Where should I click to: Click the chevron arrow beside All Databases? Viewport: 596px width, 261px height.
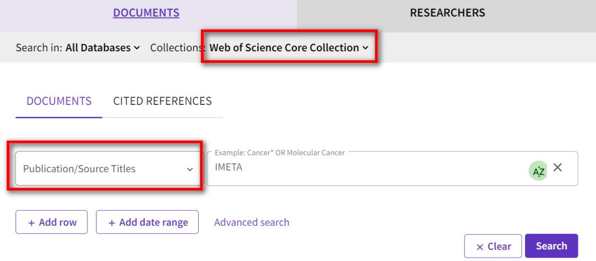[136, 48]
